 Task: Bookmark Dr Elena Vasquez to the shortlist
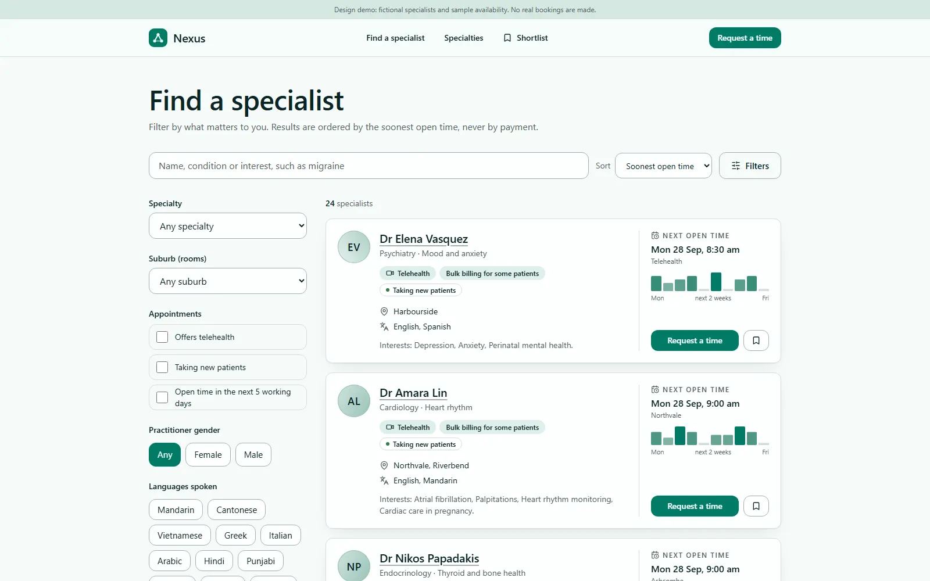(x=756, y=340)
